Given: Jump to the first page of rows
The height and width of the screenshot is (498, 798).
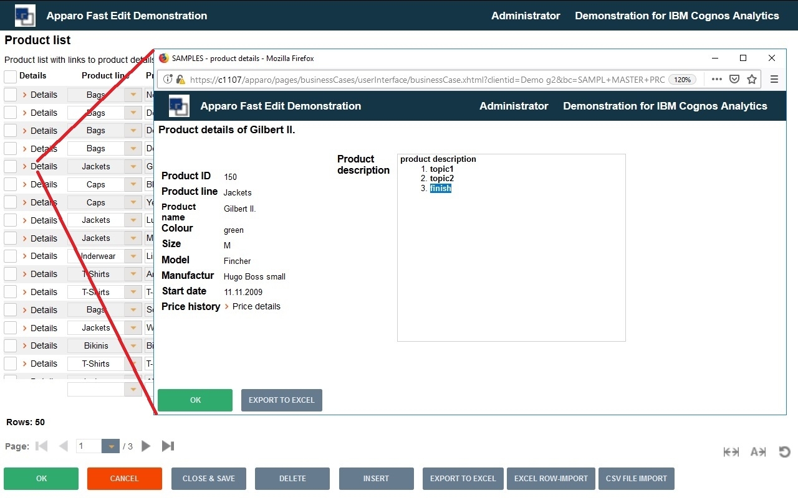Looking at the screenshot, I should (x=42, y=446).
